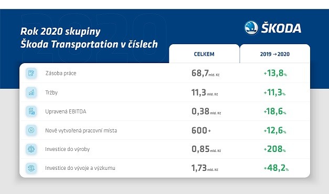Click the Tržby bar chart icon
The width and height of the screenshot is (329, 194).
coord(31,93)
